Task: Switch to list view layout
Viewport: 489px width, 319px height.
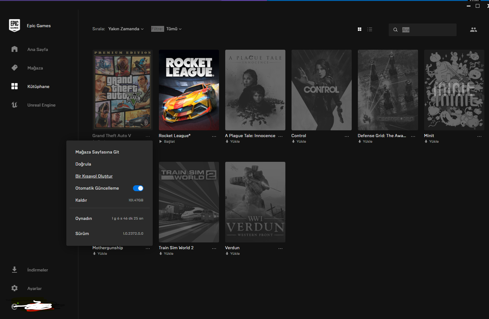Action: coord(370,29)
